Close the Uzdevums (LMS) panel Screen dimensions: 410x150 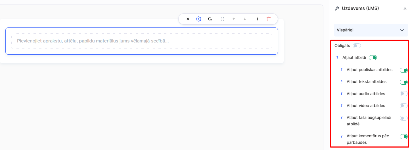pos(405,8)
